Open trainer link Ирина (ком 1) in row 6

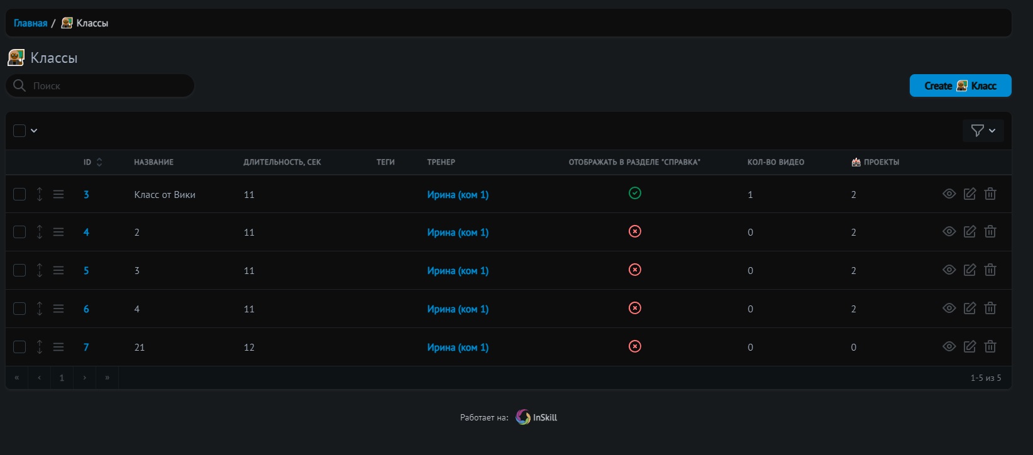coord(458,309)
